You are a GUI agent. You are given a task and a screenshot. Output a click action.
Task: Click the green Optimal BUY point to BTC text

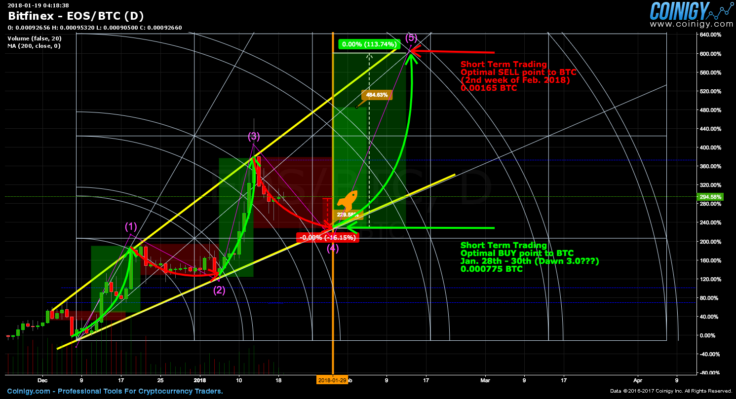click(517, 254)
